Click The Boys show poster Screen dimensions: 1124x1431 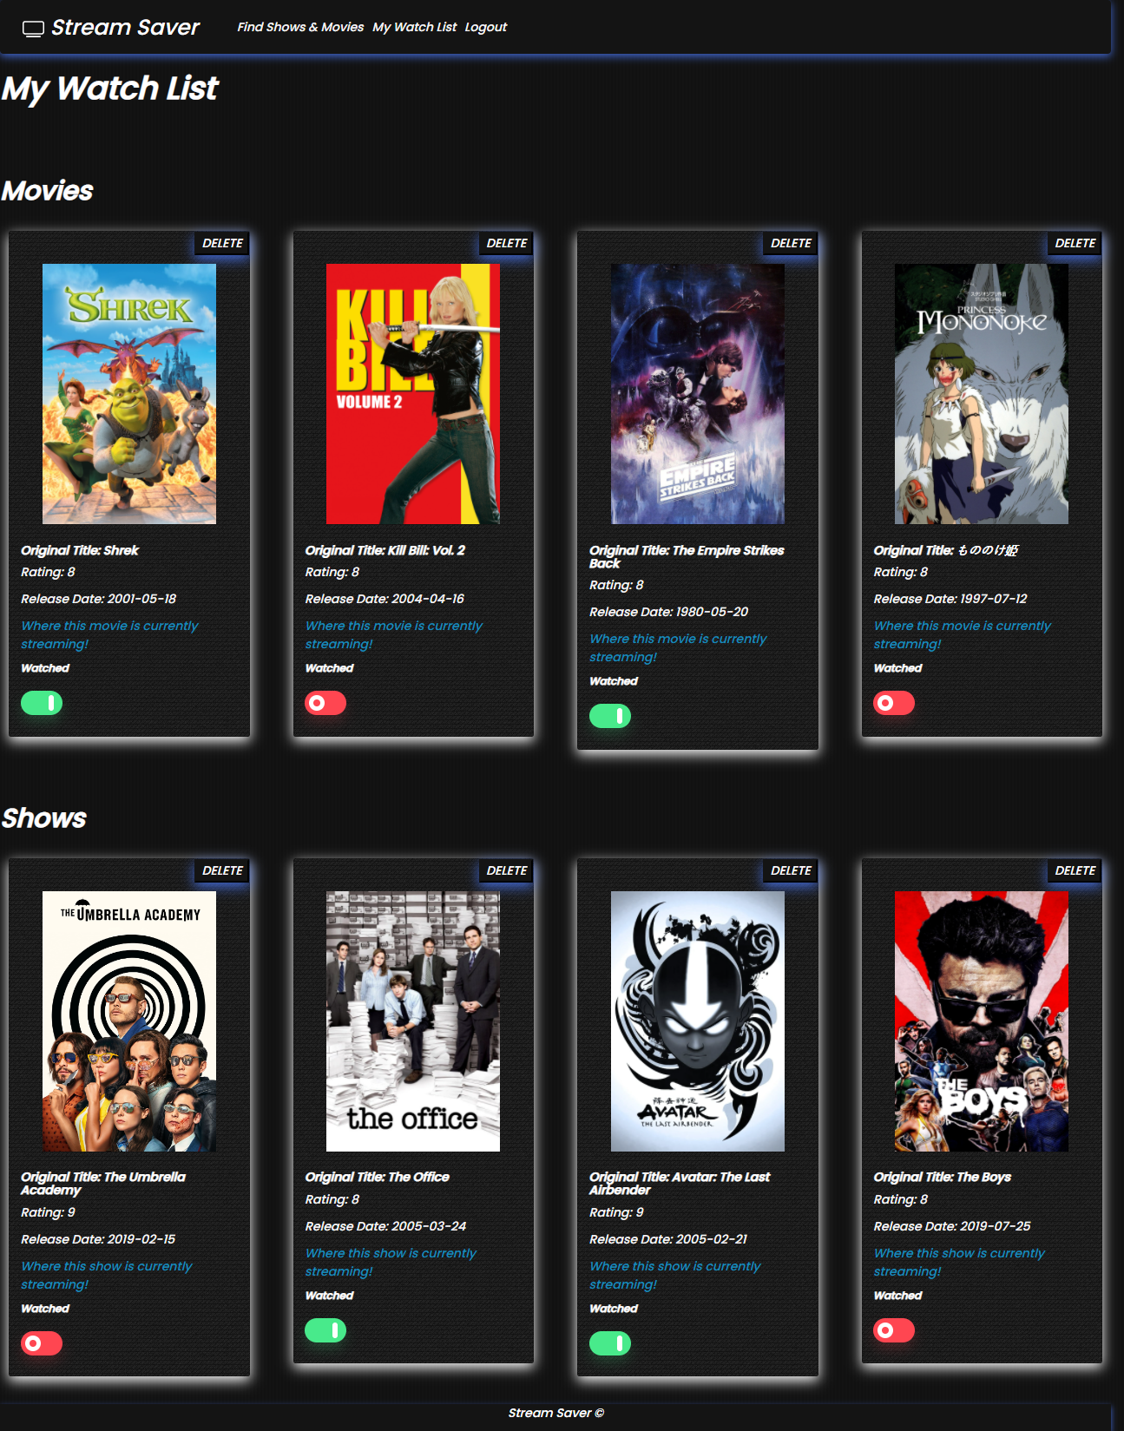(982, 1021)
